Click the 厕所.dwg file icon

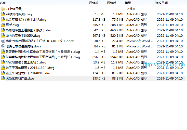(3, 25)
